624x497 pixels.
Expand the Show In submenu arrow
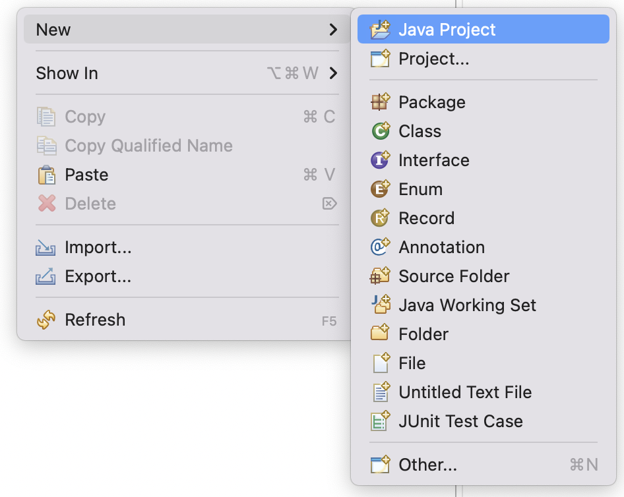(x=334, y=73)
